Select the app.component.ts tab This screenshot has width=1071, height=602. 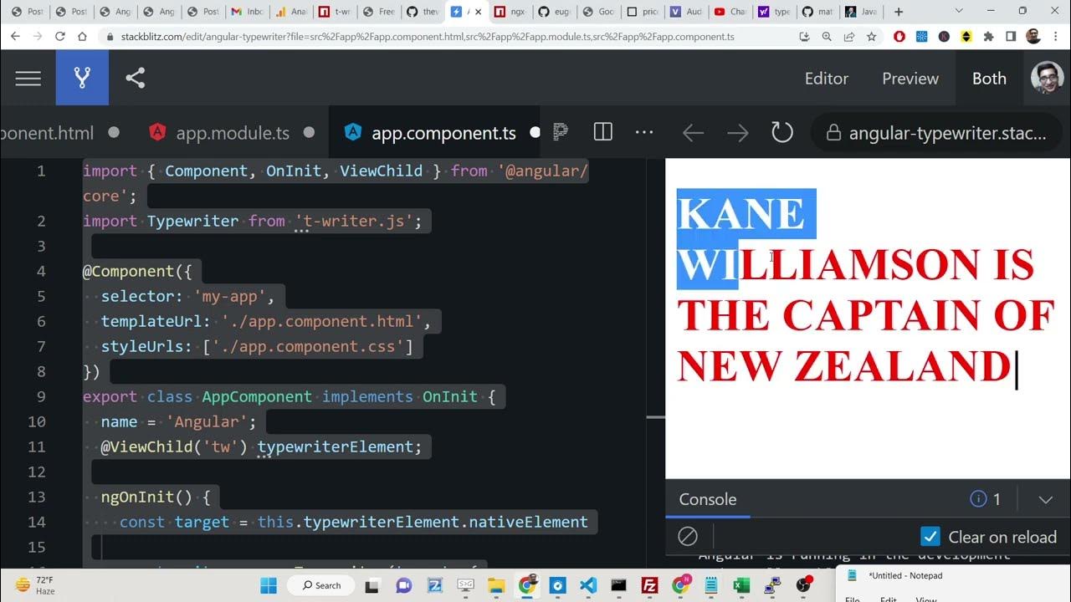tap(443, 133)
